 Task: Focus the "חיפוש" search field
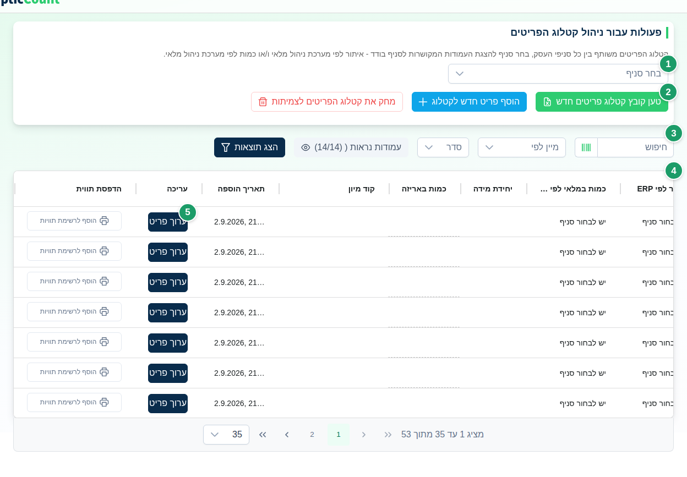[x=635, y=147]
